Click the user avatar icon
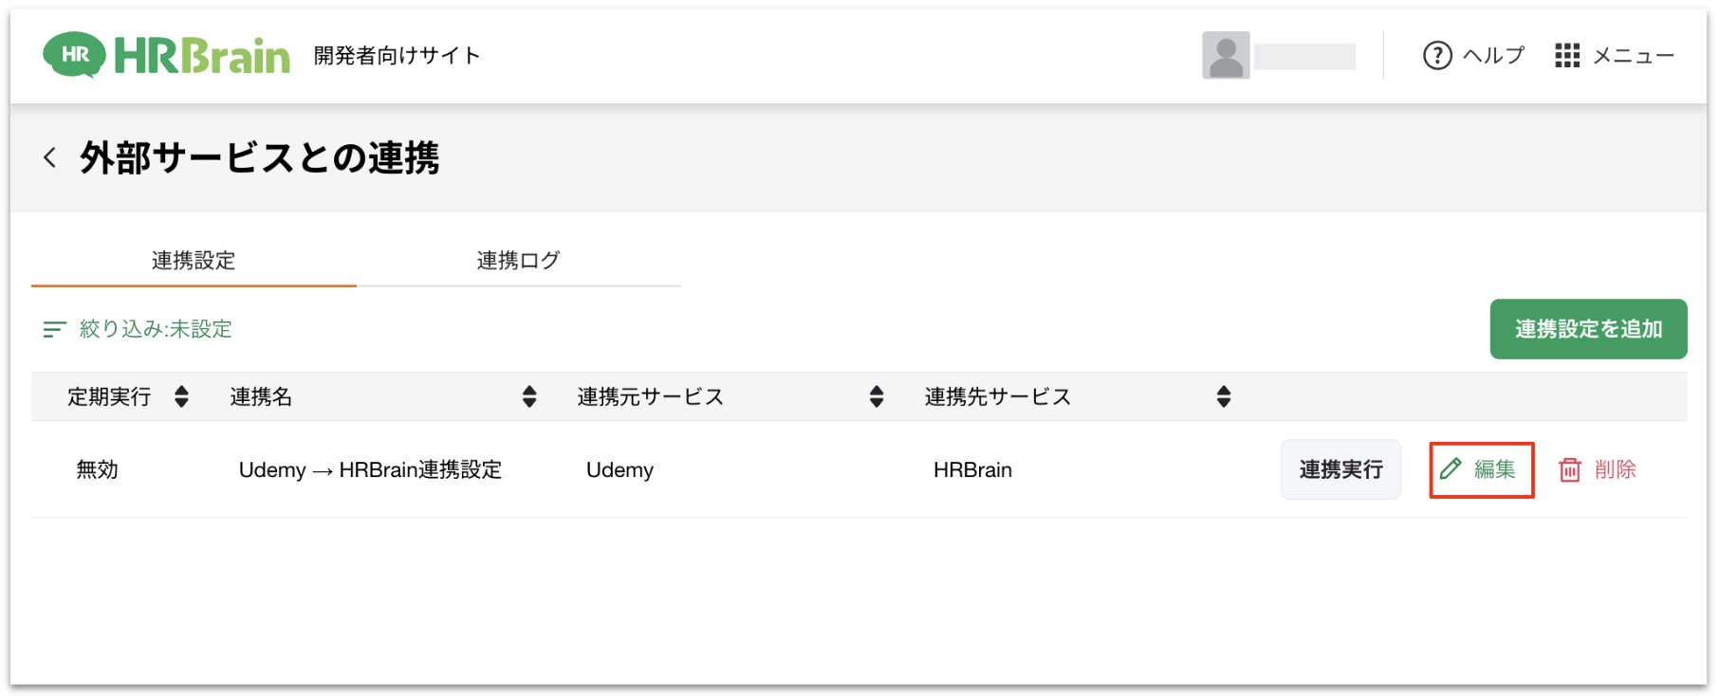 coord(1225,56)
